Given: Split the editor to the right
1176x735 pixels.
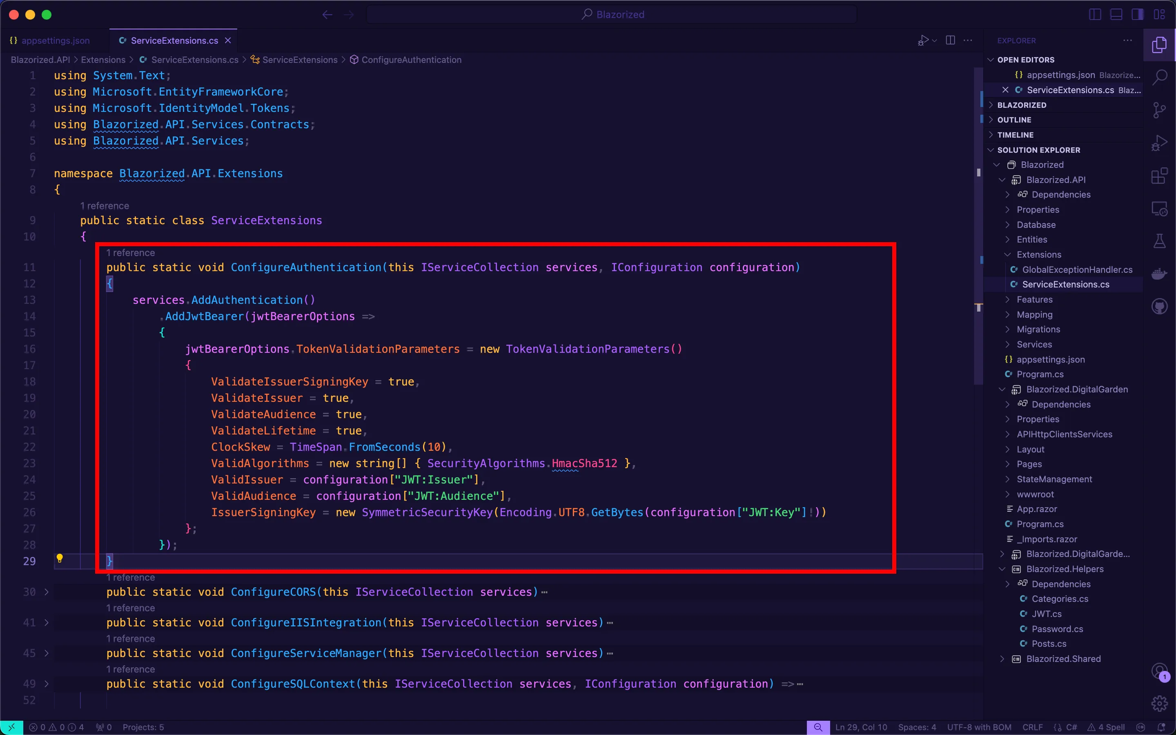Looking at the screenshot, I should (951, 40).
